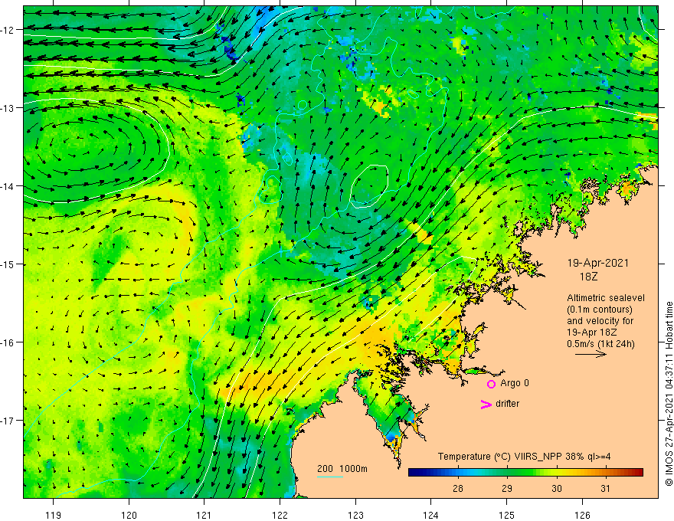Viewport: 674px width, 521px height.
Task: Click latitude axis label -12
Action: pyautogui.click(x=8, y=30)
